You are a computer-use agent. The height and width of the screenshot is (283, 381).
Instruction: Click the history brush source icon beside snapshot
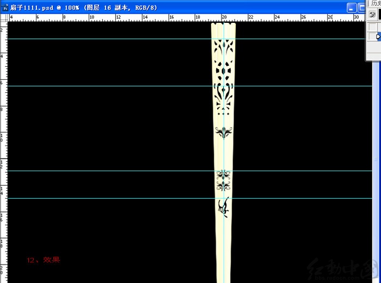pos(372,15)
